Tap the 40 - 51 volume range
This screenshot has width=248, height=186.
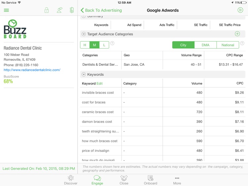196,64
